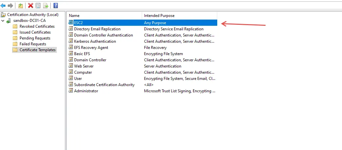This screenshot has height=150, width=342.
Task: Click the Web Server template icon
Action: tap(71, 66)
